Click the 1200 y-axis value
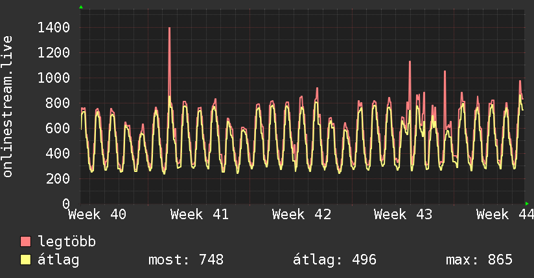Viewport: 534px width, 278px height. (54, 52)
